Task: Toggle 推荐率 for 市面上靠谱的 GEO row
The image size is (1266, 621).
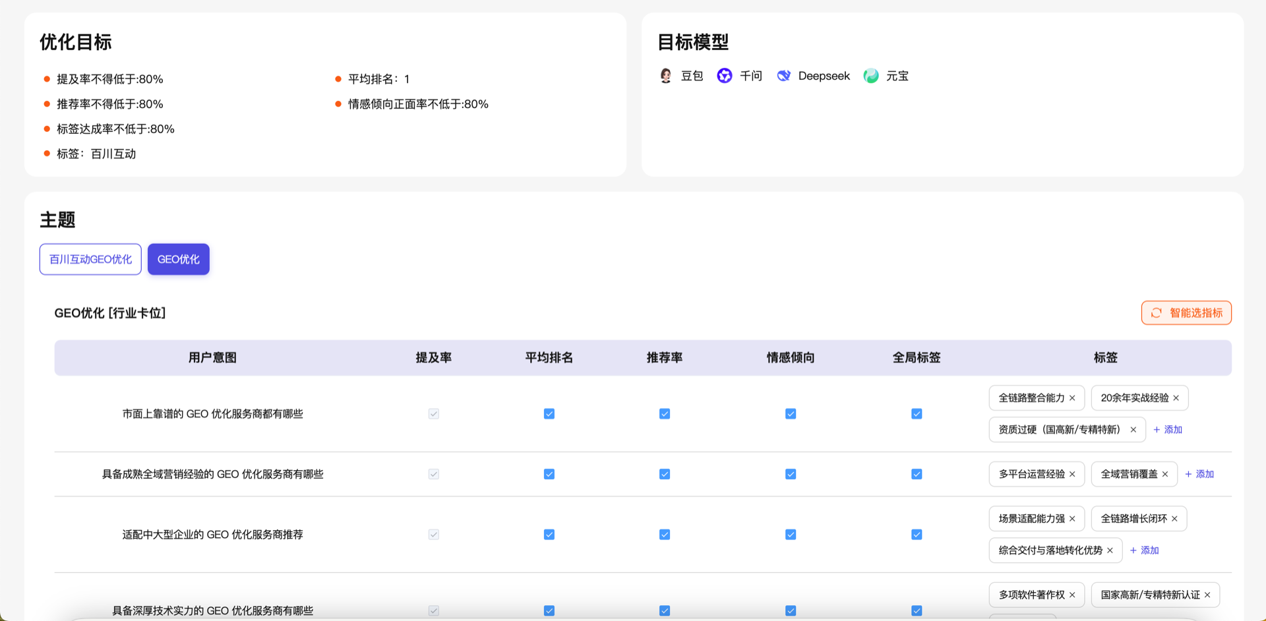Action: pyautogui.click(x=665, y=414)
